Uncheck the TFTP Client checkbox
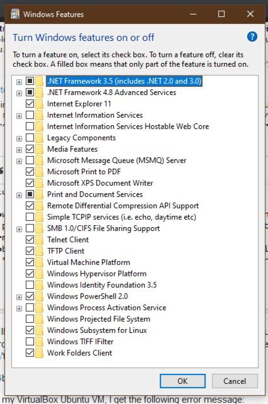This screenshot has height=404, width=268. click(x=30, y=251)
